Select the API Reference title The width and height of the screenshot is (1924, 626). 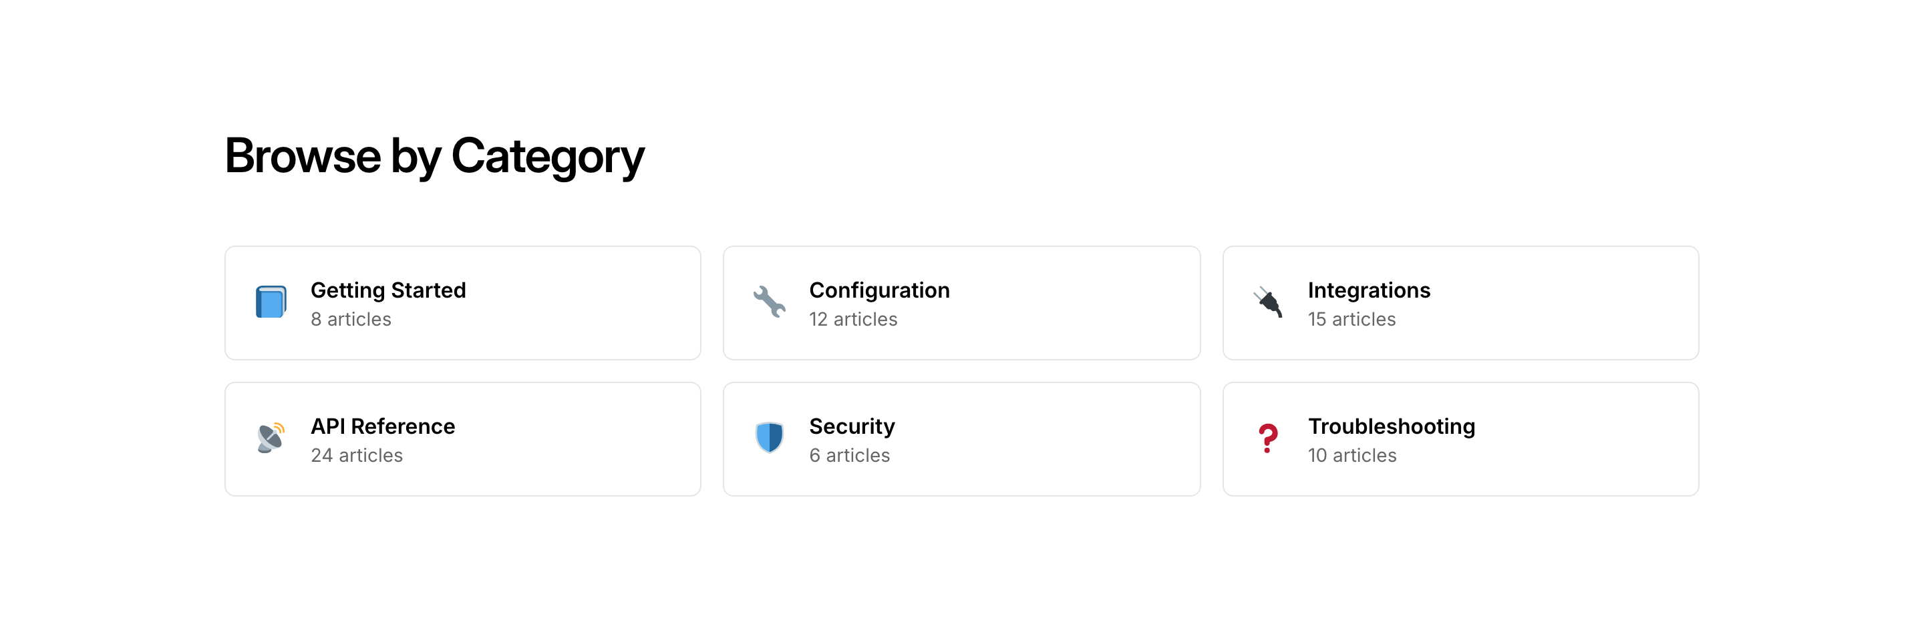coord(382,426)
